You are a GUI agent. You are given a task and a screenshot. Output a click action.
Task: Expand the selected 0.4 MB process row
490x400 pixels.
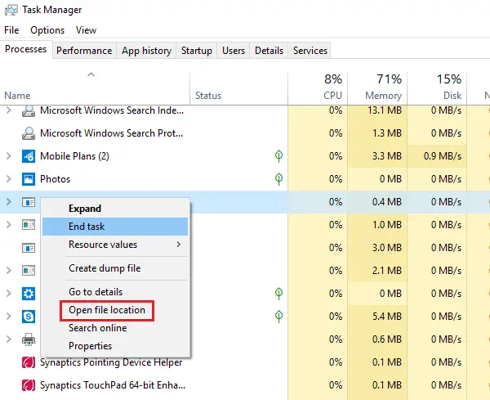click(9, 202)
